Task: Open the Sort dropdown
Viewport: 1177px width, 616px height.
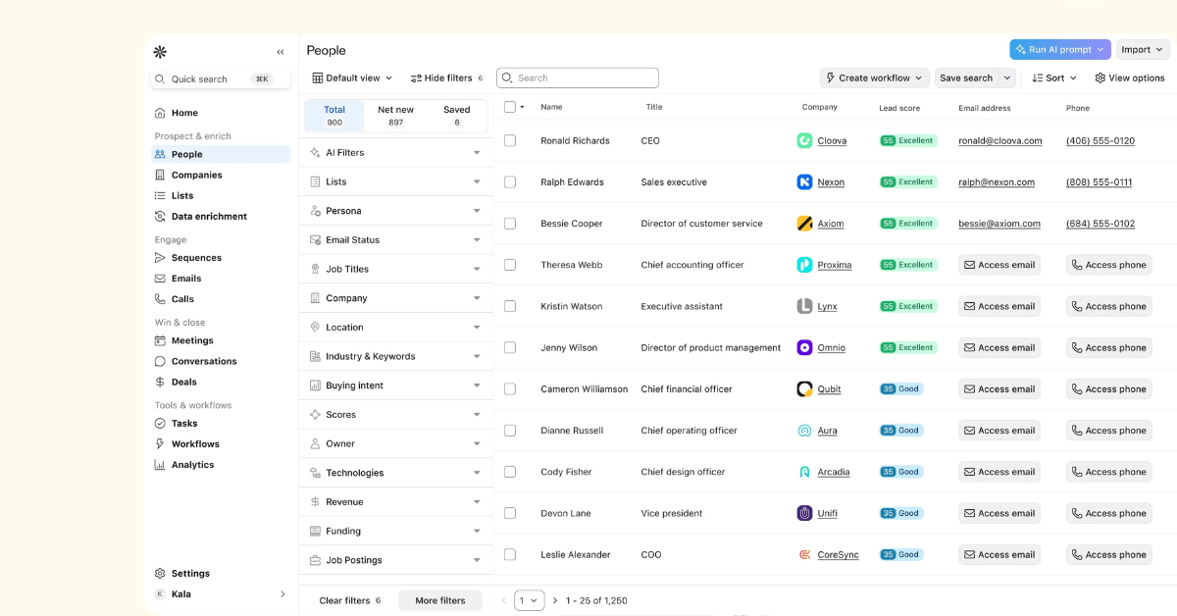Action: tap(1054, 78)
